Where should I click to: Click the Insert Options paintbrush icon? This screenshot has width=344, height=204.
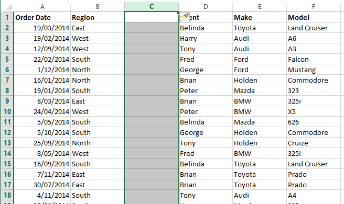185,17
